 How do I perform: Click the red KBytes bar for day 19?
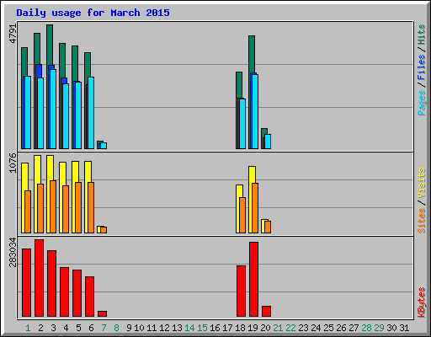click(253, 279)
